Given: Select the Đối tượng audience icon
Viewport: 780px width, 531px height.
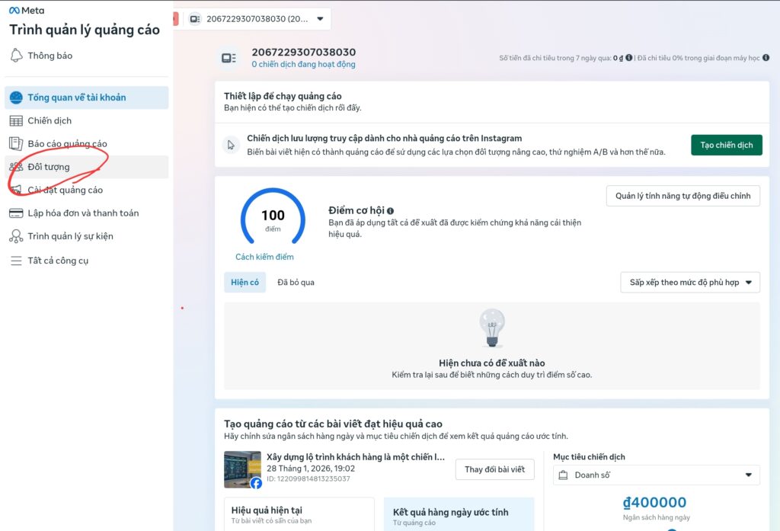Looking at the screenshot, I should pyautogui.click(x=16, y=167).
